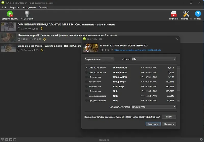The image size is (204, 142).
Task: Enable Умный режим smart mode bulb
Action: pyautogui.click(x=27, y=14)
